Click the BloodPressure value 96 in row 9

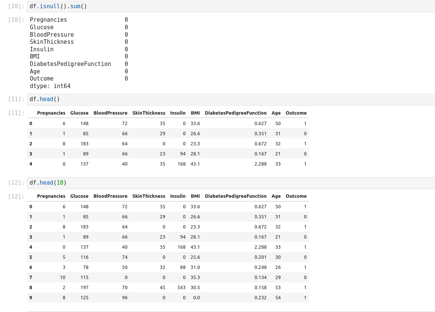tap(124, 298)
